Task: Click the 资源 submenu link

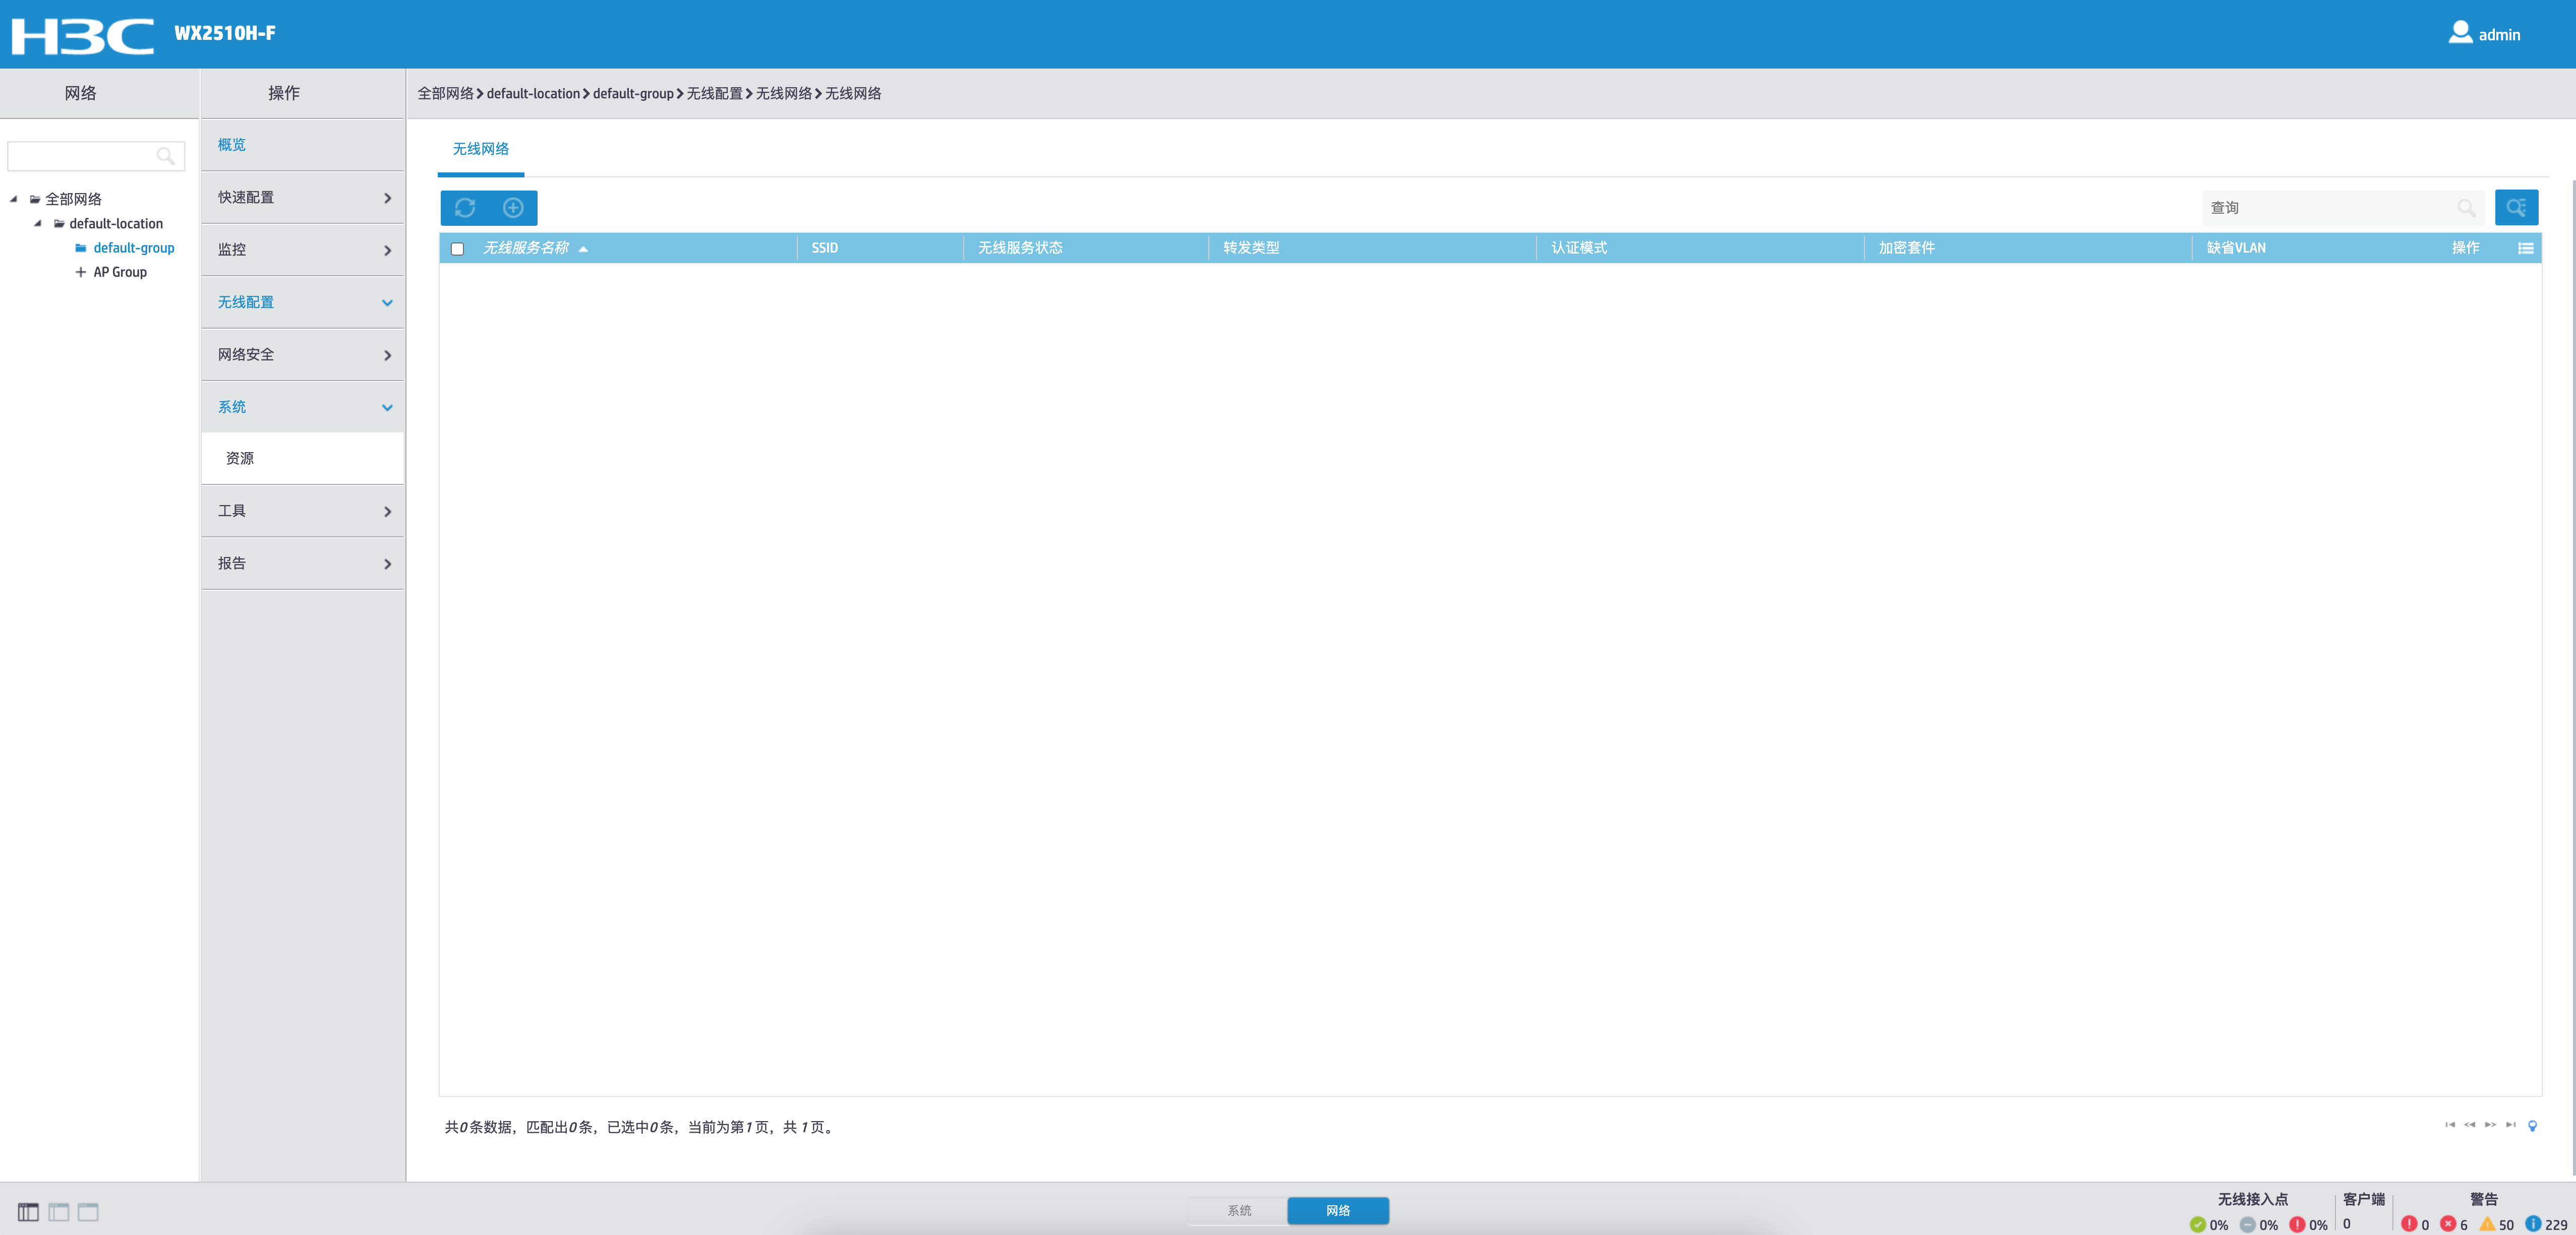Action: tap(240, 459)
